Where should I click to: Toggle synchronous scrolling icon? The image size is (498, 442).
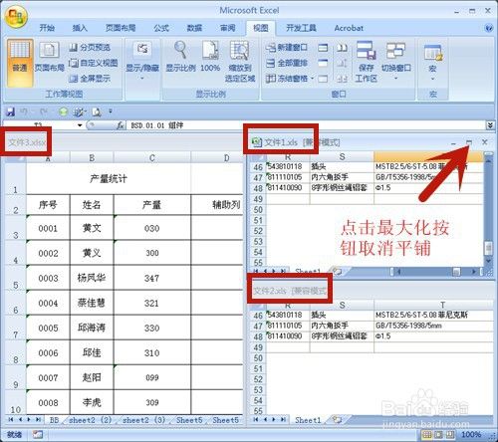tap(342, 63)
